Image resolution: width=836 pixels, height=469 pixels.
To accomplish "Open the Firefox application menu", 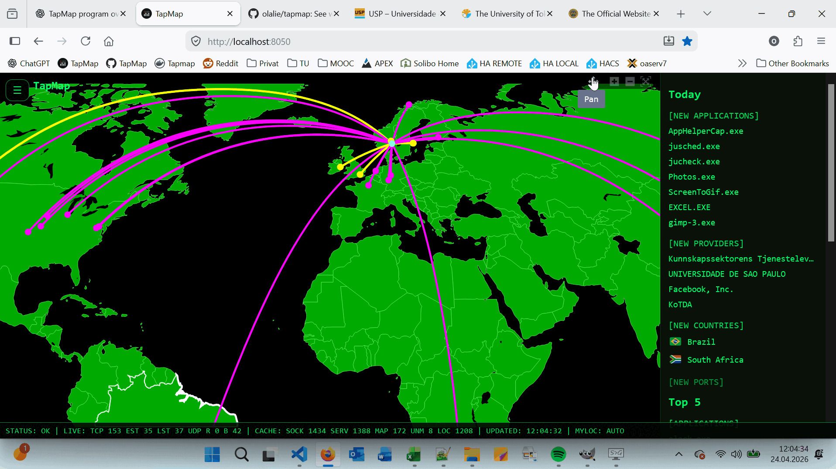I will tap(821, 41).
